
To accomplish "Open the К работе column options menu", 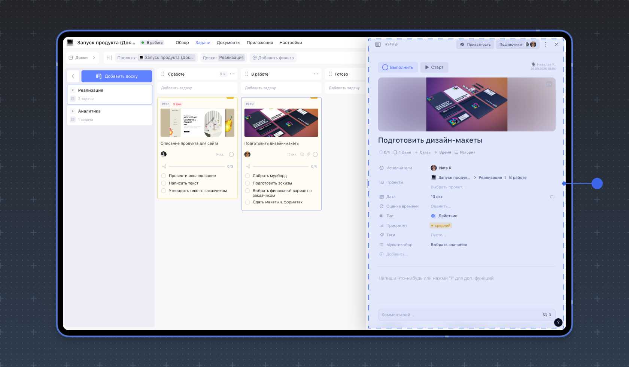I will (232, 74).
